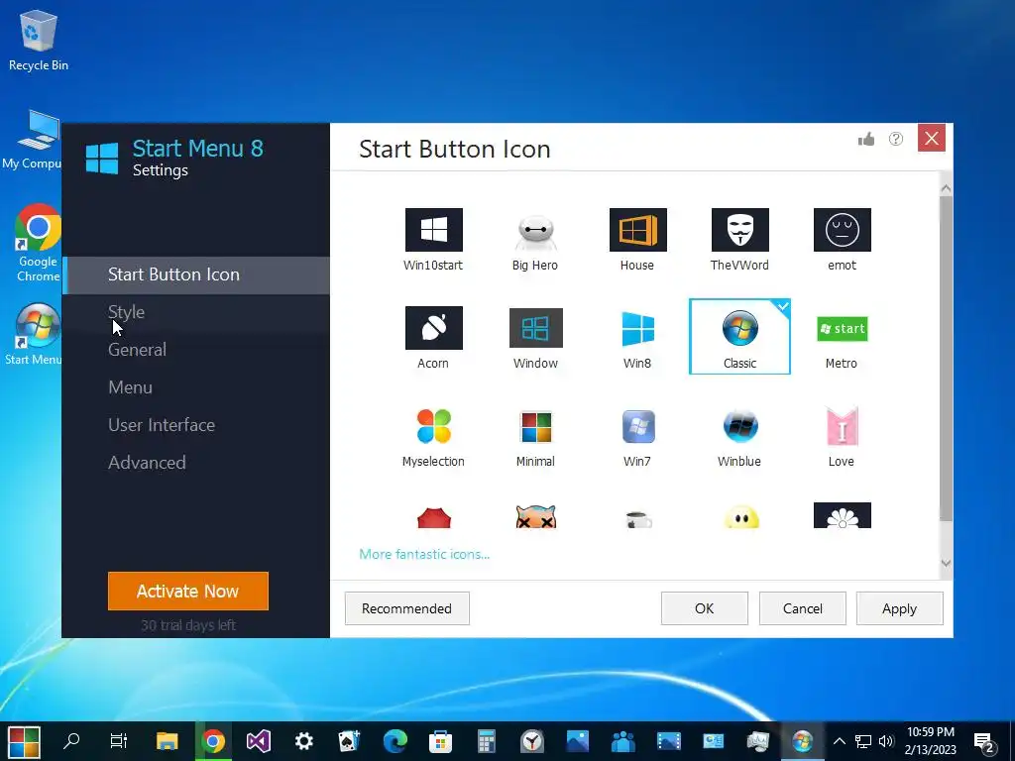Click the Cancel button
1015x761 pixels.
coord(803,608)
